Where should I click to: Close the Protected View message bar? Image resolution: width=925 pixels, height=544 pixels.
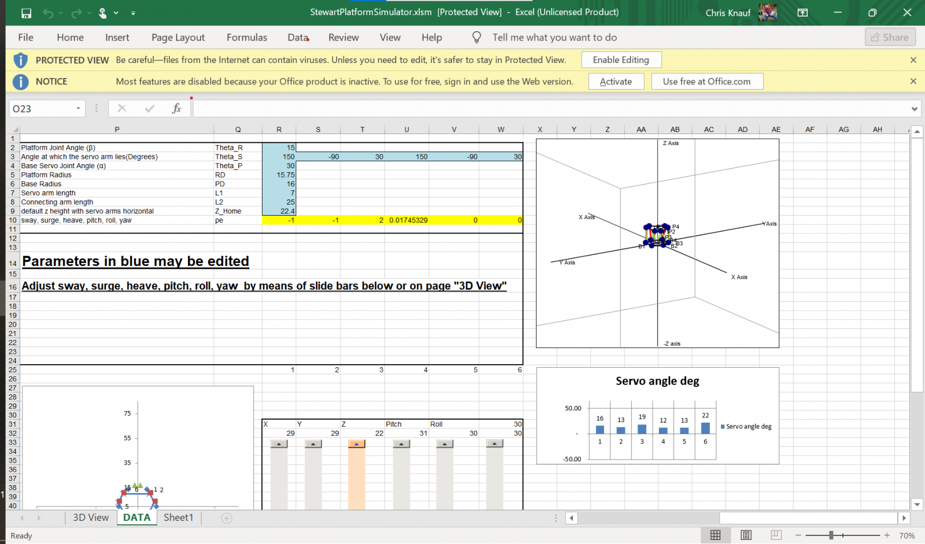(x=913, y=60)
